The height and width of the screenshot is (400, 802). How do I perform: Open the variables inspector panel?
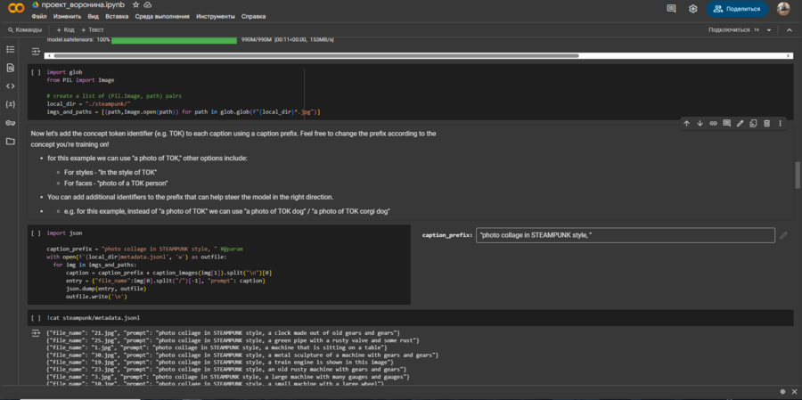click(x=10, y=104)
